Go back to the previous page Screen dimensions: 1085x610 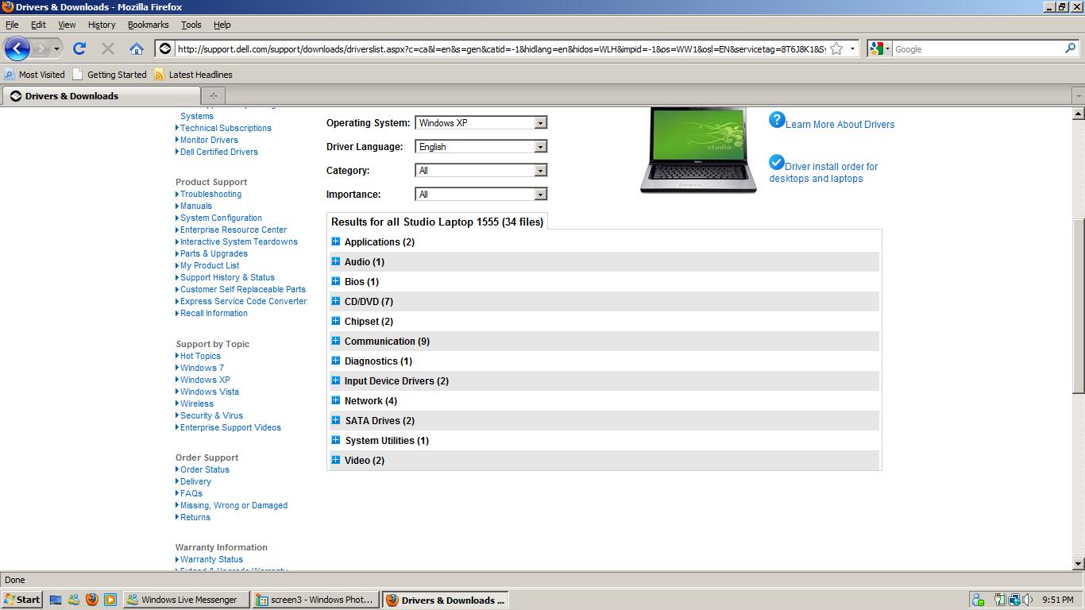point(17,48)
